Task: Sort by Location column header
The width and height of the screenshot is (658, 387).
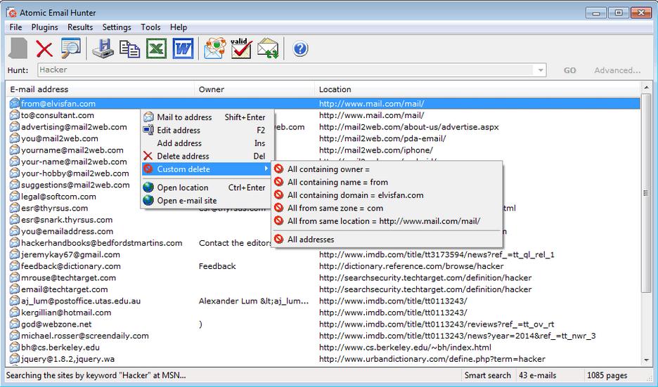Action: coord(477,89)
